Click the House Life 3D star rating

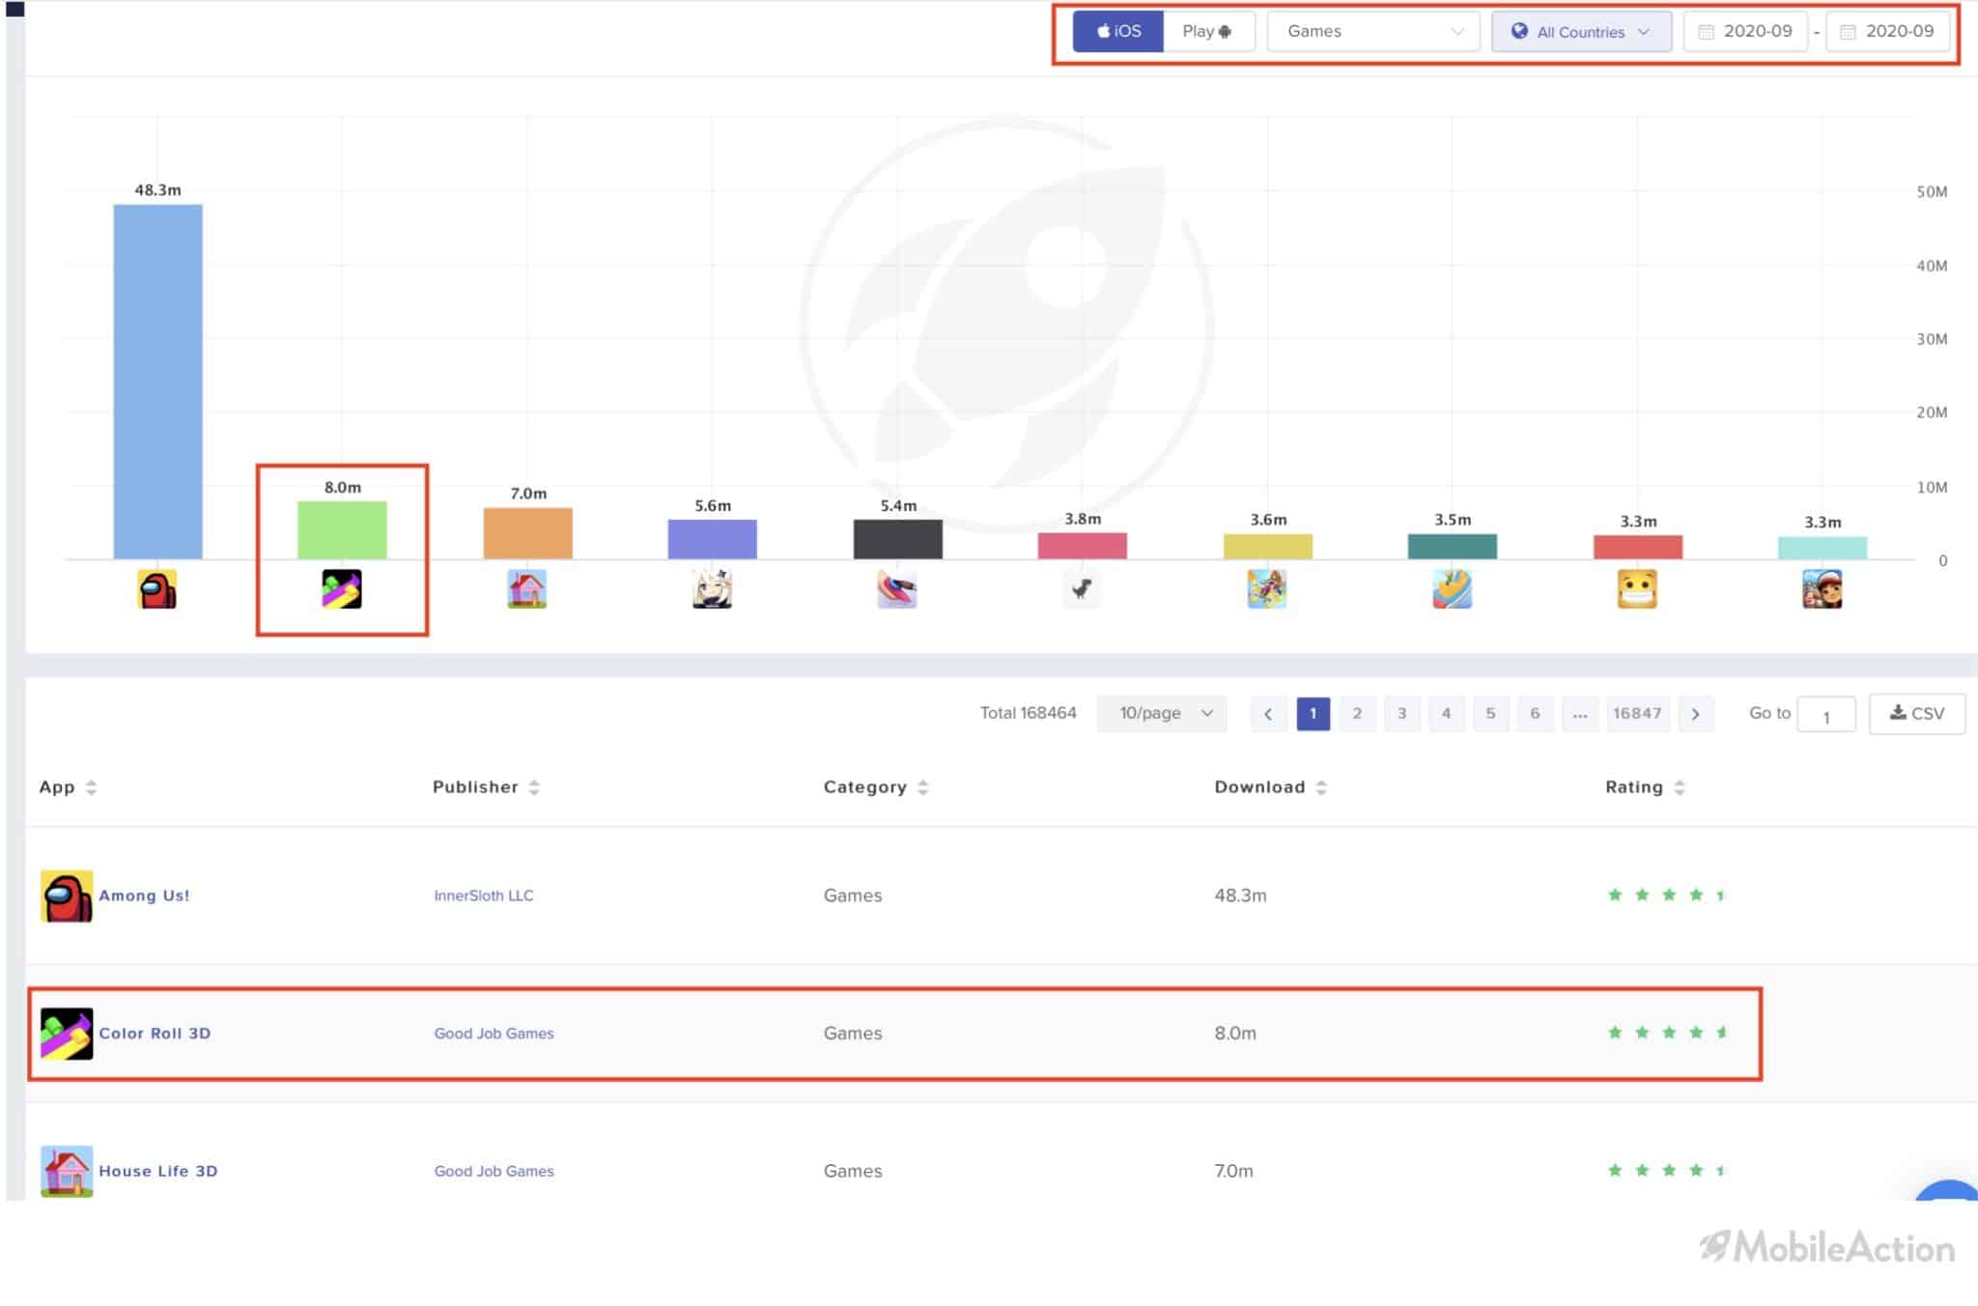pyautogui.click(x=1666, y=1170)
